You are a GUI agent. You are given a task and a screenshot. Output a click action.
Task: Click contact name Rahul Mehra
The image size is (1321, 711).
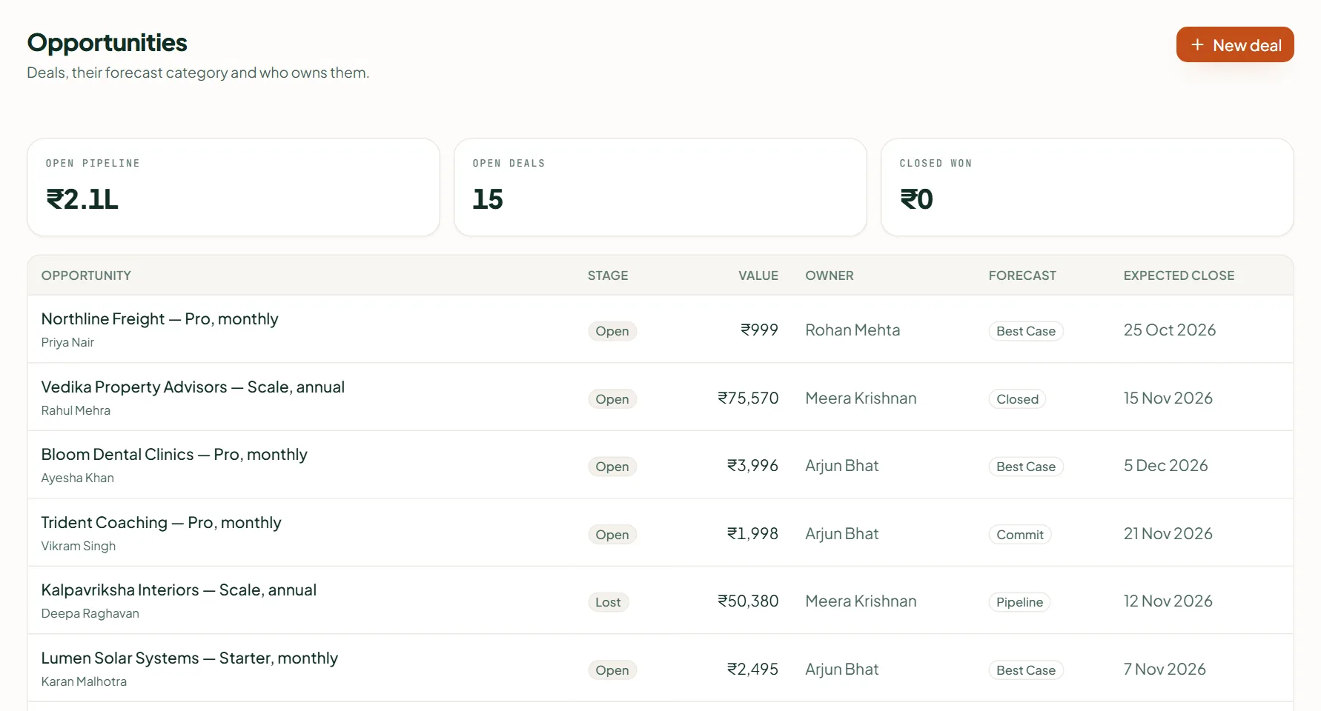76,410
